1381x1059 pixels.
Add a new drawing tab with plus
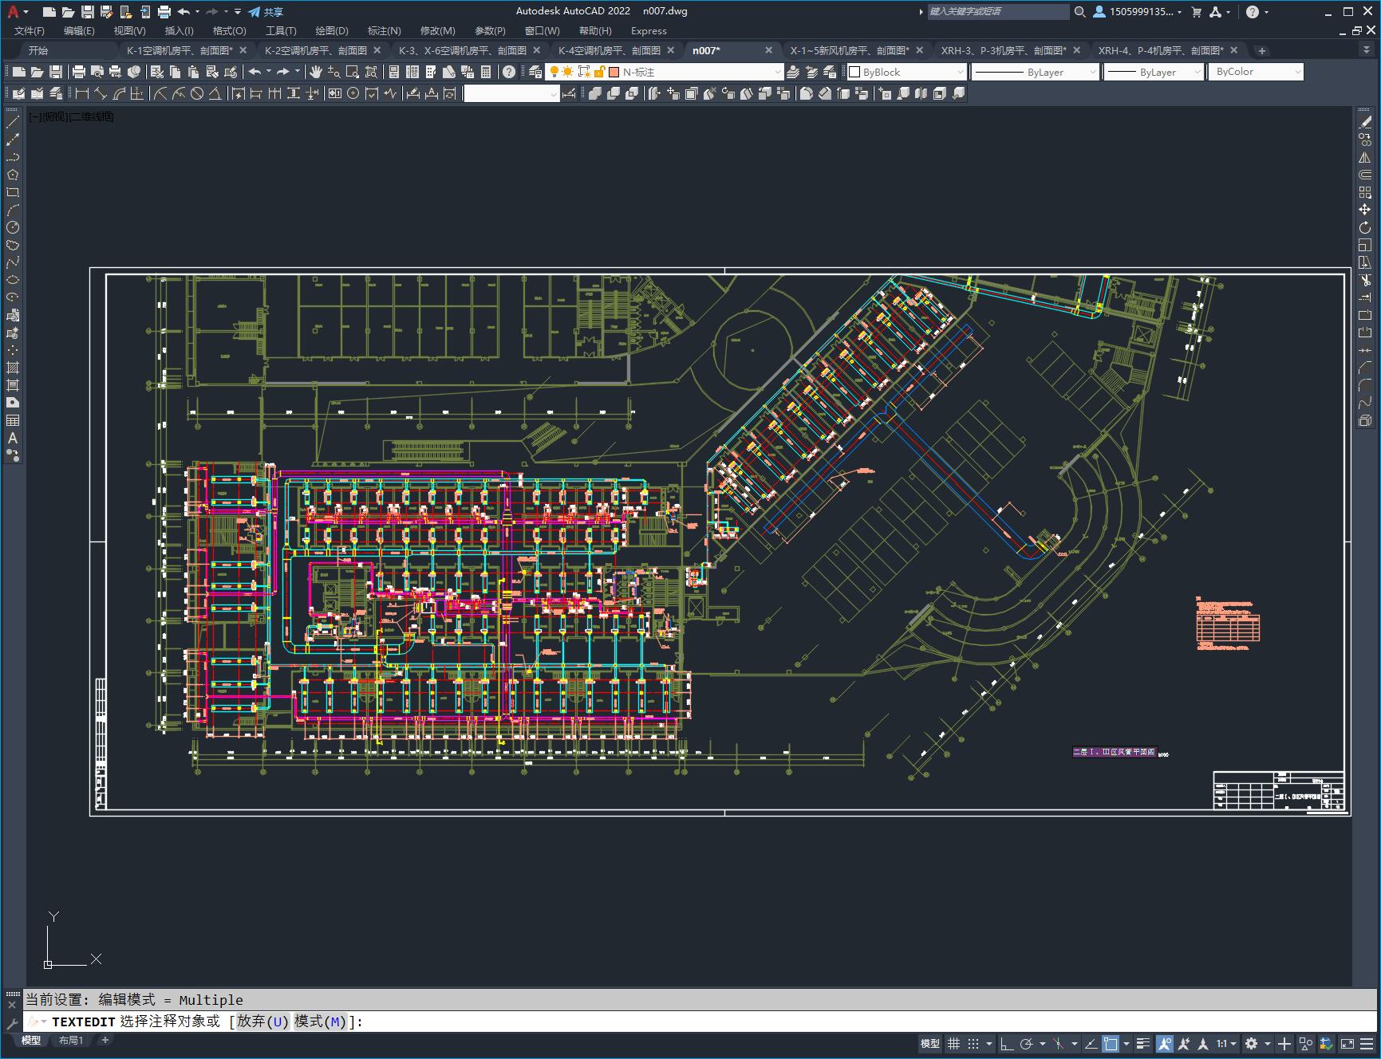coord(1261,50)
